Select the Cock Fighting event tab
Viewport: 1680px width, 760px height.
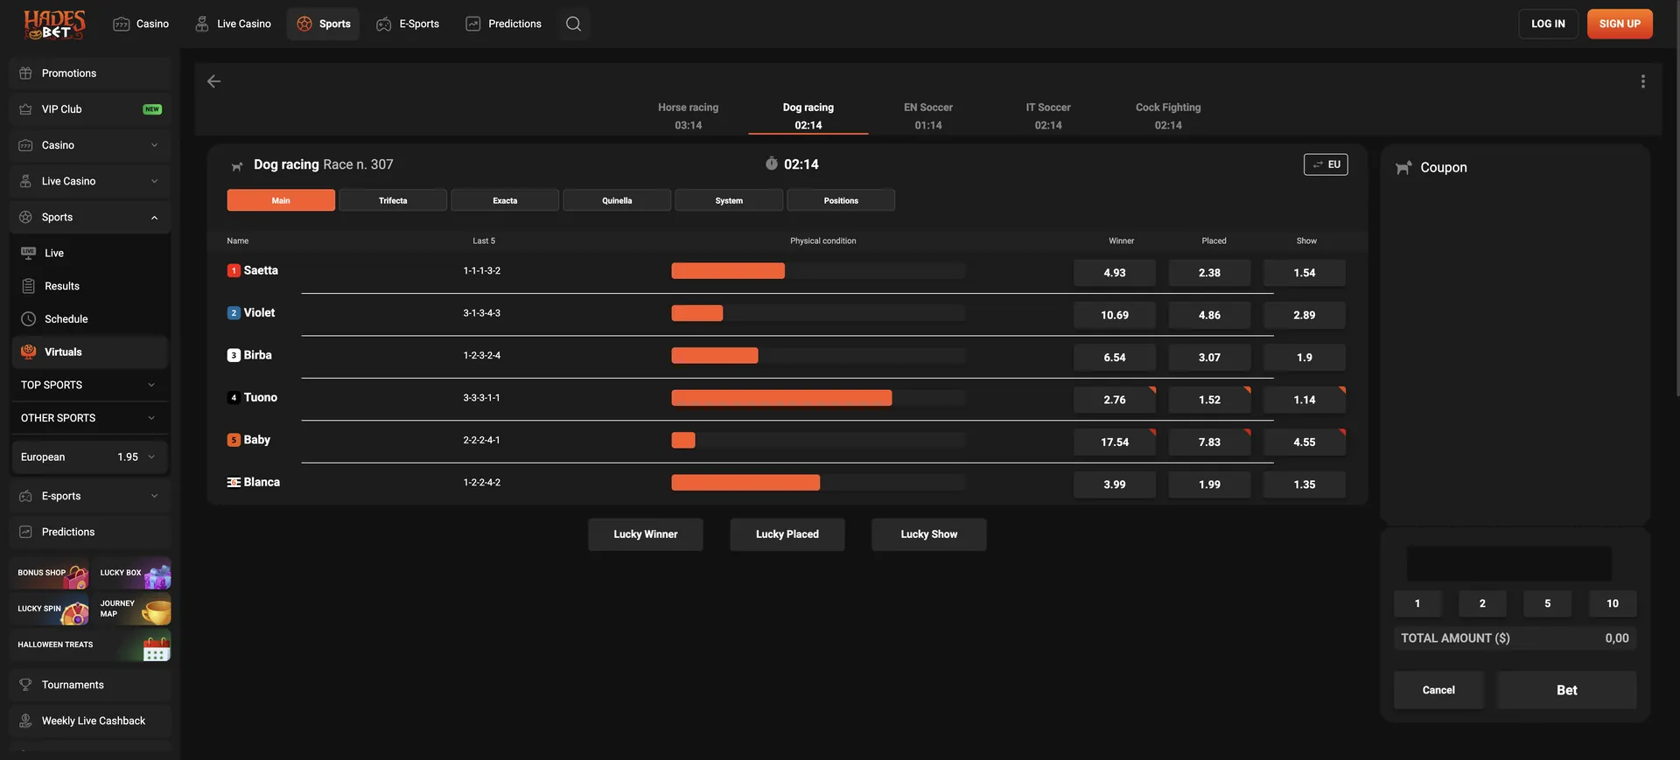coord(1168,115)
